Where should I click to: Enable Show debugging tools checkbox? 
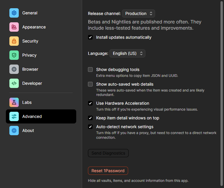click(90, 70)
